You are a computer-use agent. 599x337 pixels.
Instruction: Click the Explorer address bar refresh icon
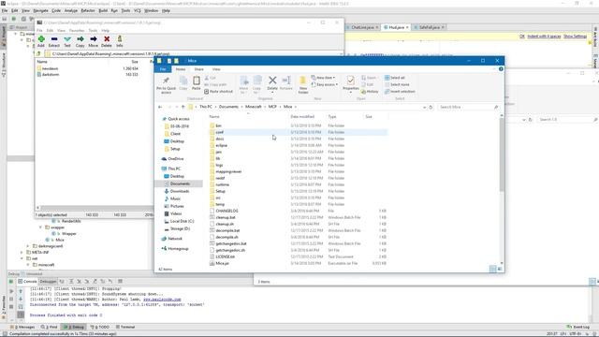coord(431,107)
